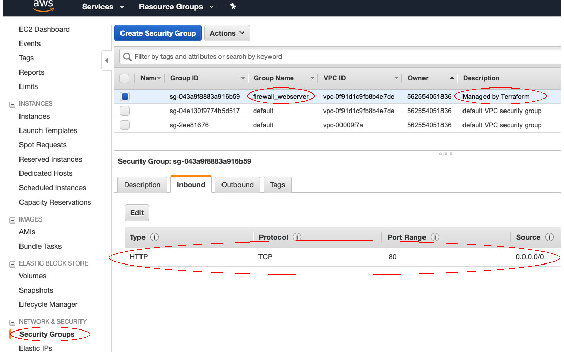Open the Actions dropdown button
The image size is (564, 352).
227,33
